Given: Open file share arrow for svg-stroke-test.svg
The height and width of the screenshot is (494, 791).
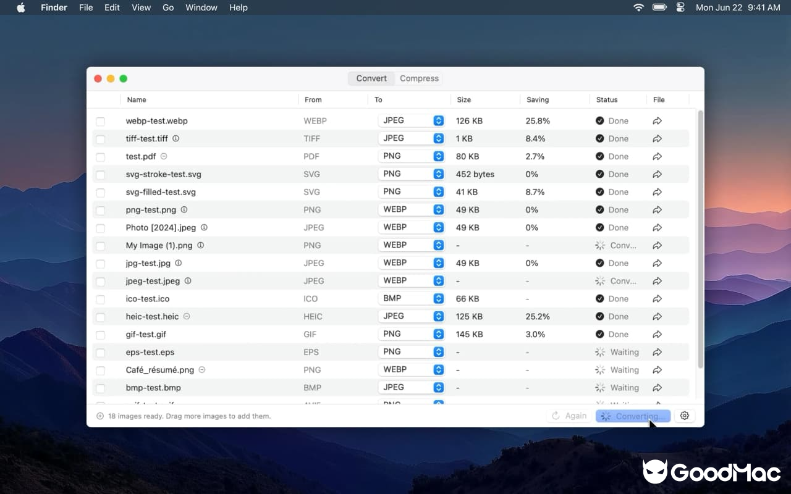Looking at the screenshot, I should pos(658,174).
